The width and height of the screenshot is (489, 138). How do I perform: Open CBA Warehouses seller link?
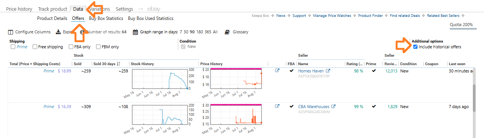tap(313, 107)
